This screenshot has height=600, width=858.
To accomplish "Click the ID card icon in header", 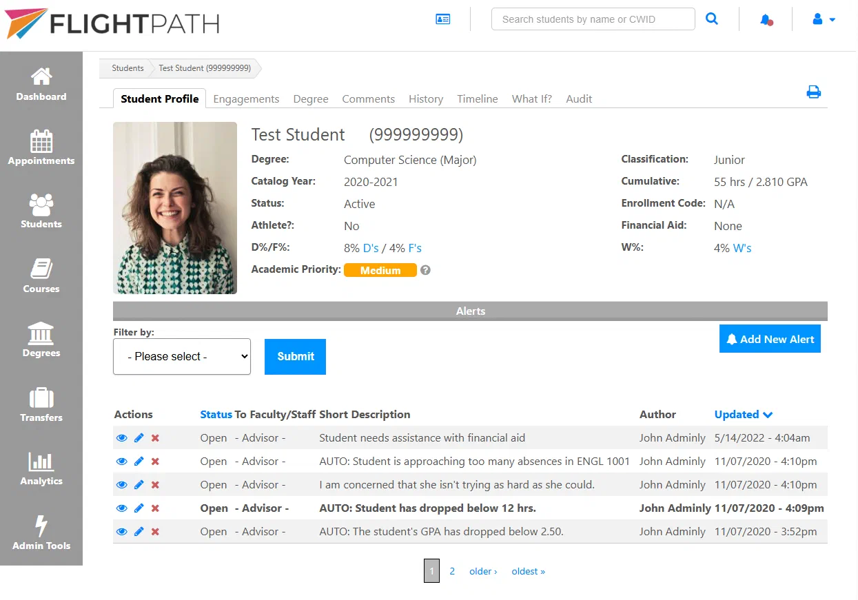I will click(442, 19).
